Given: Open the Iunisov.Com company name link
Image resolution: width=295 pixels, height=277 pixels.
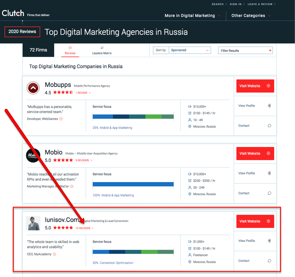Looking at the screenshot, I should coord(62,220).
